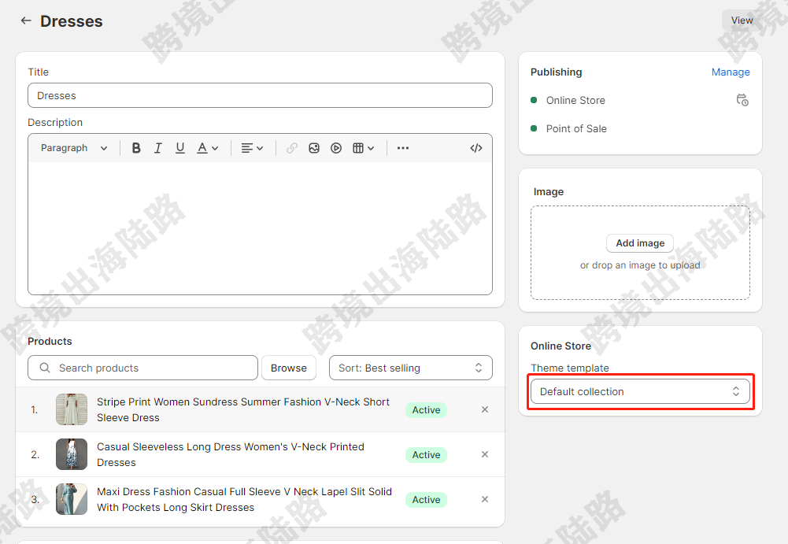
Task: Open the Sort: Best selling dropdown
Action: point(410,368)
